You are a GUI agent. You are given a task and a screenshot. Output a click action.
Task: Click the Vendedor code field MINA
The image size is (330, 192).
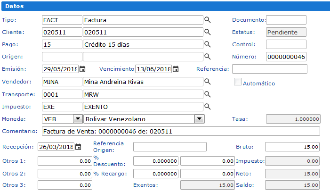[x=62, y=82]
